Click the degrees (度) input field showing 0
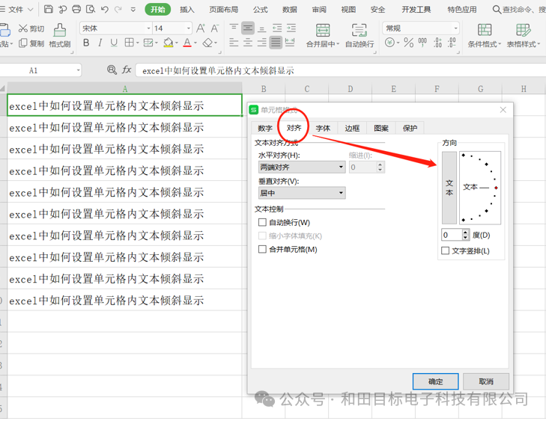The height and width of the screenshot is (421, 546). [452, 235]
